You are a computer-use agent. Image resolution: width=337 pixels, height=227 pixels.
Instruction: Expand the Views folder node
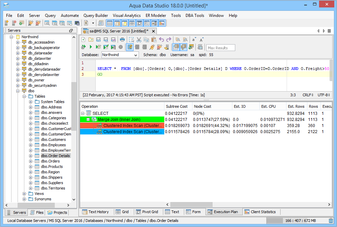(24, 194)
